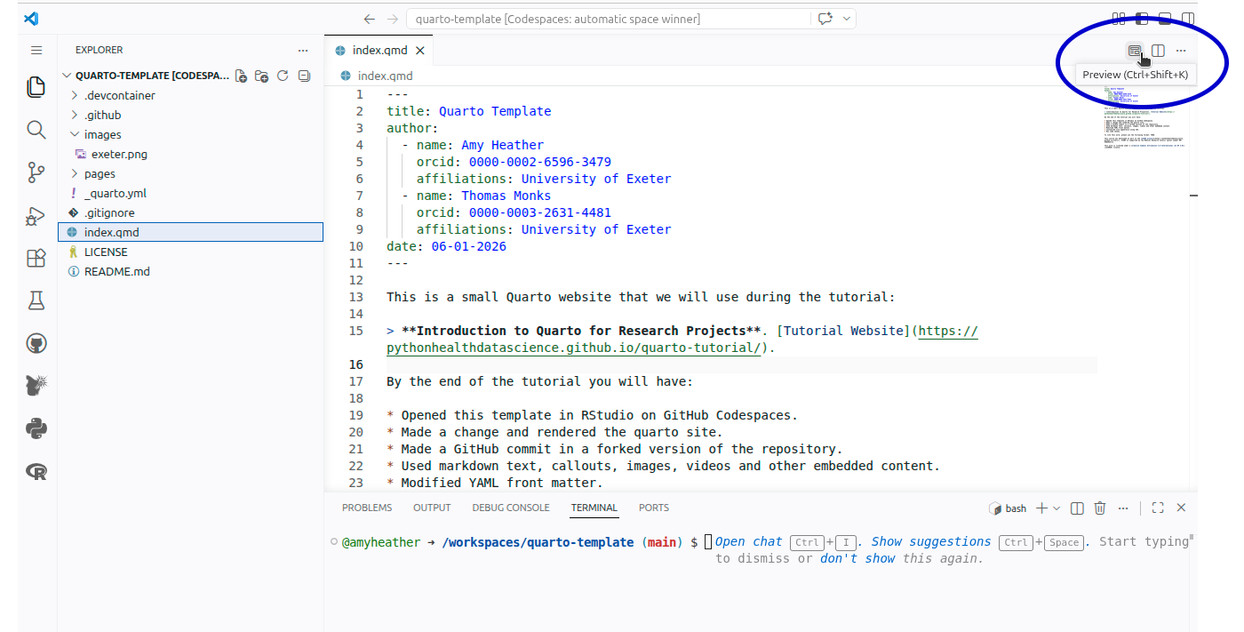Screen dimensions: 1244x632
Task: Open terminal panel more actions ellipsis
Action: click(1123, 508)
